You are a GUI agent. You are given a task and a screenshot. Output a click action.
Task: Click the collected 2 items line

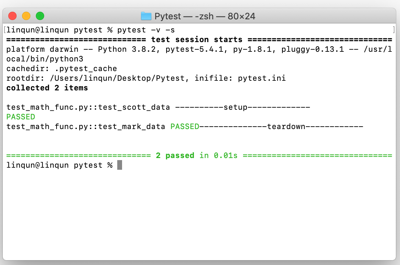[x=47, y=88]
